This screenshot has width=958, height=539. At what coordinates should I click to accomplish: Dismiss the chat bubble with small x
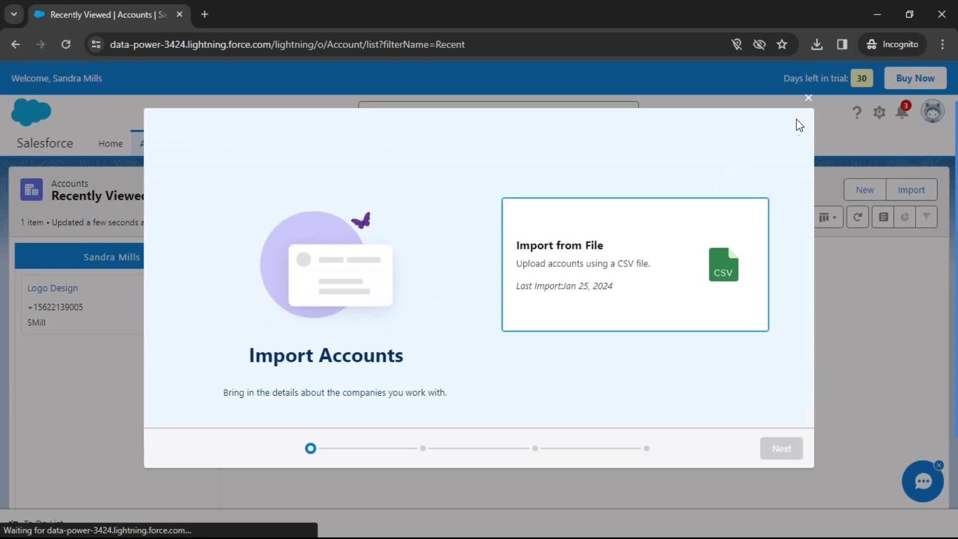pyautogui.click(x=939, y=465)
